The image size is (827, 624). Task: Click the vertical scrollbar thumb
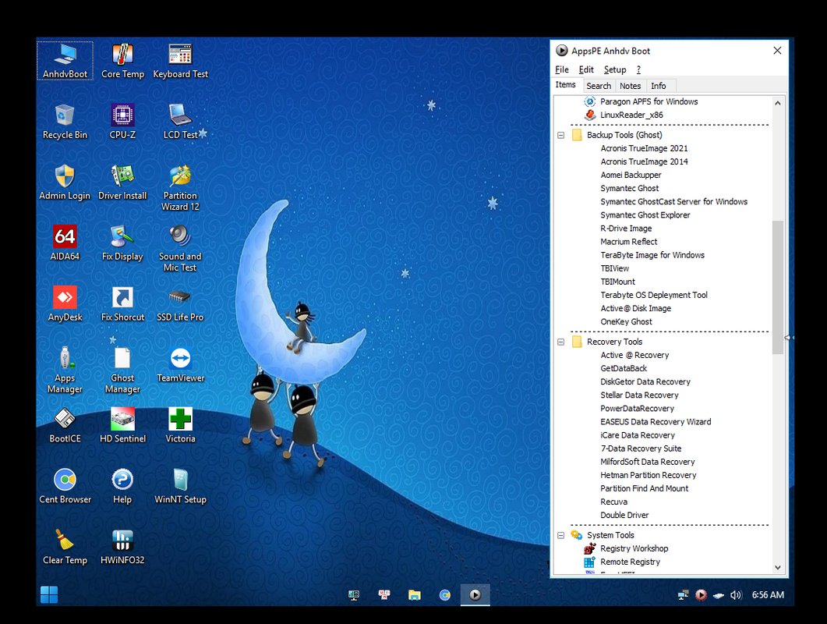point(777,287)
